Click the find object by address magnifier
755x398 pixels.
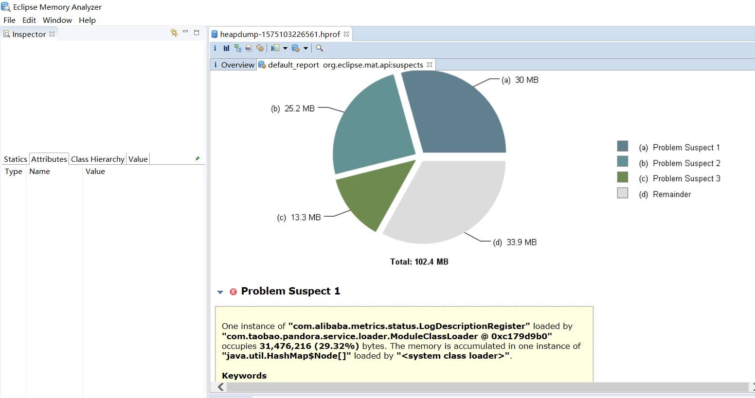[x=320, y=48]
